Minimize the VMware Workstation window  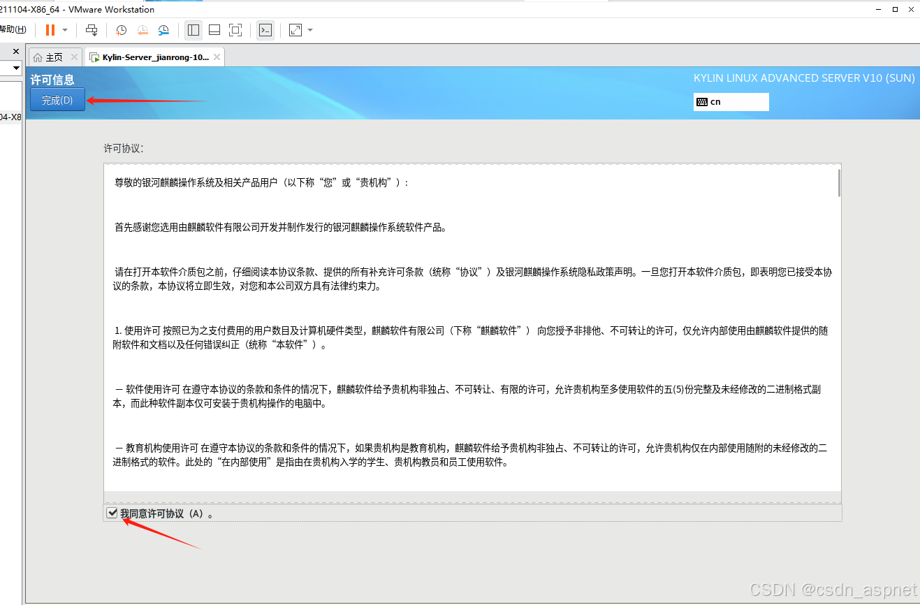(878, 9)
